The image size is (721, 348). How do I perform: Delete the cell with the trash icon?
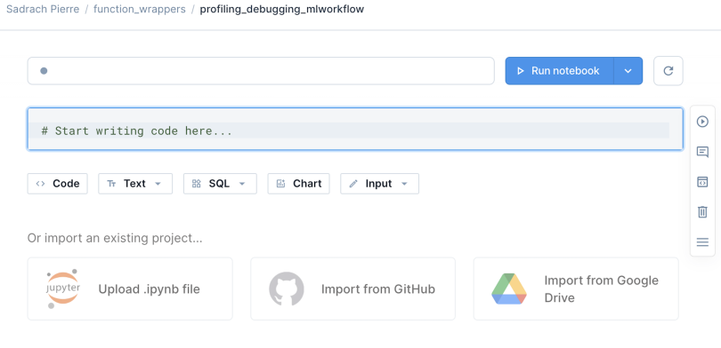[x=702, y=212]
